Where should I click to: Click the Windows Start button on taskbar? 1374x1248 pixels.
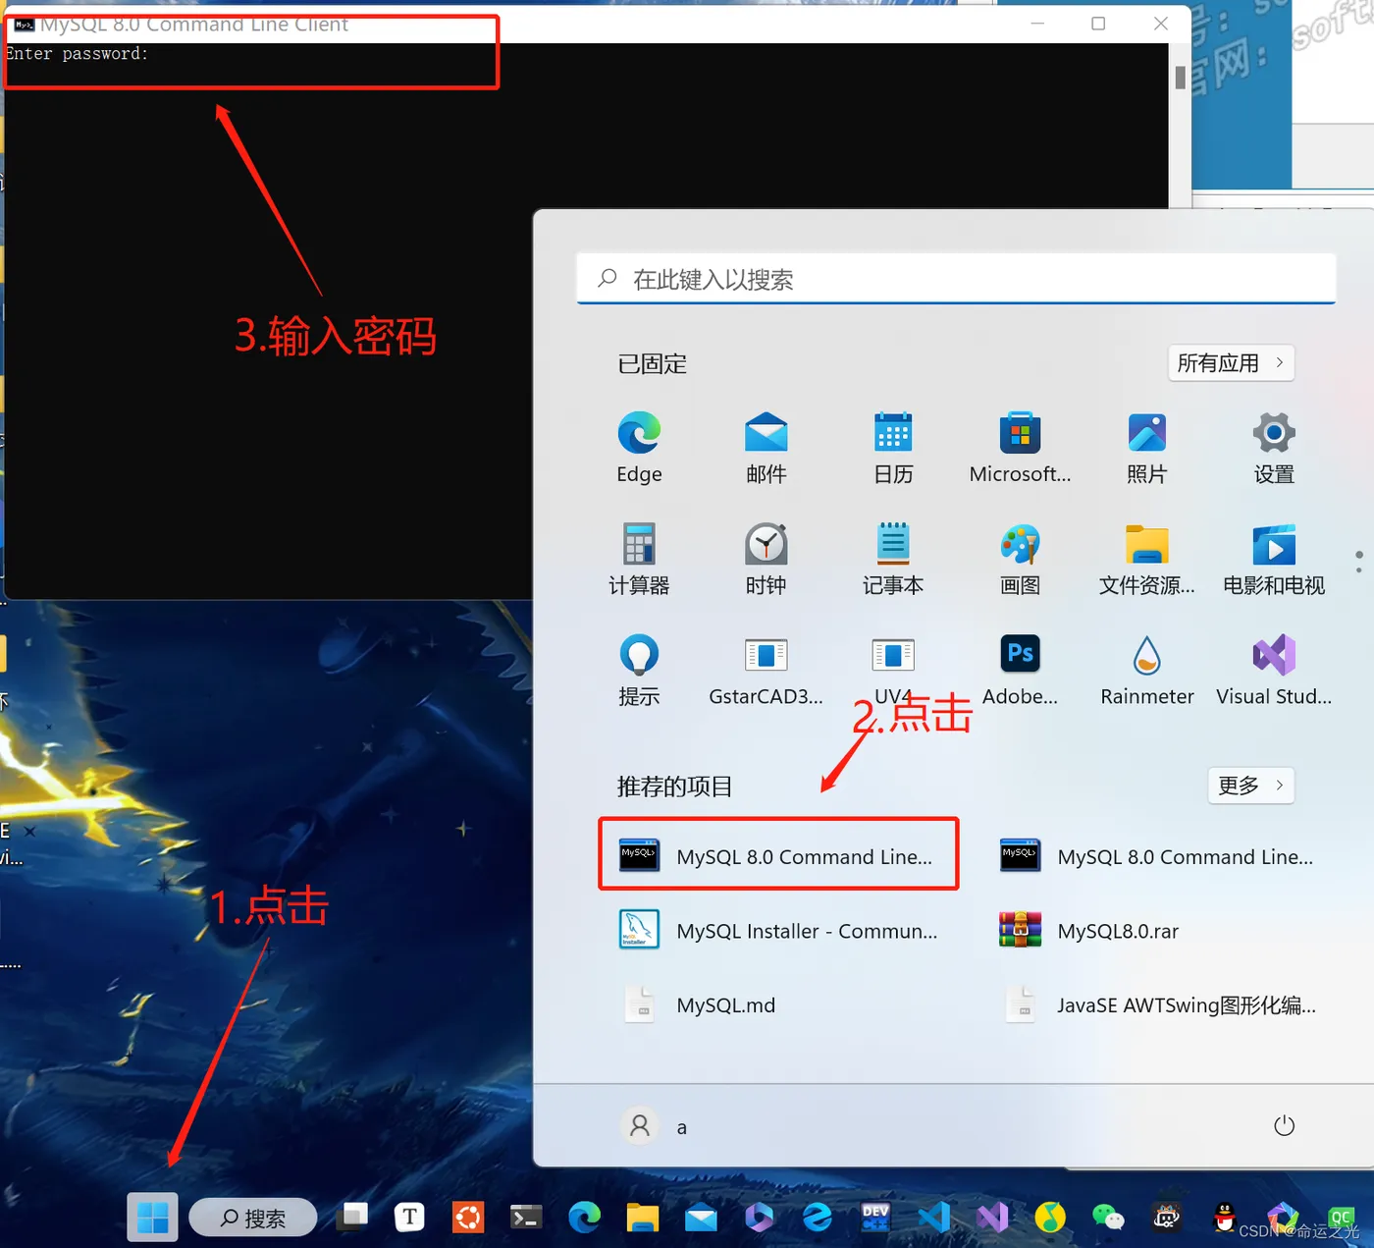point(152,1218)
